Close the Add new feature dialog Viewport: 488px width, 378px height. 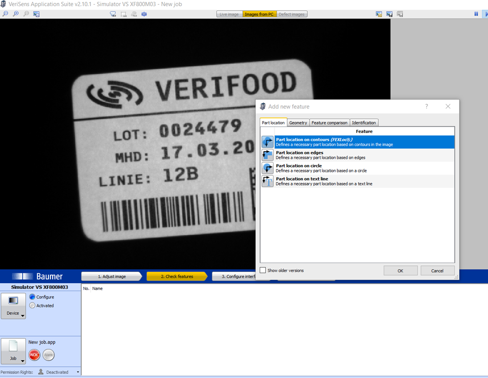448,107
